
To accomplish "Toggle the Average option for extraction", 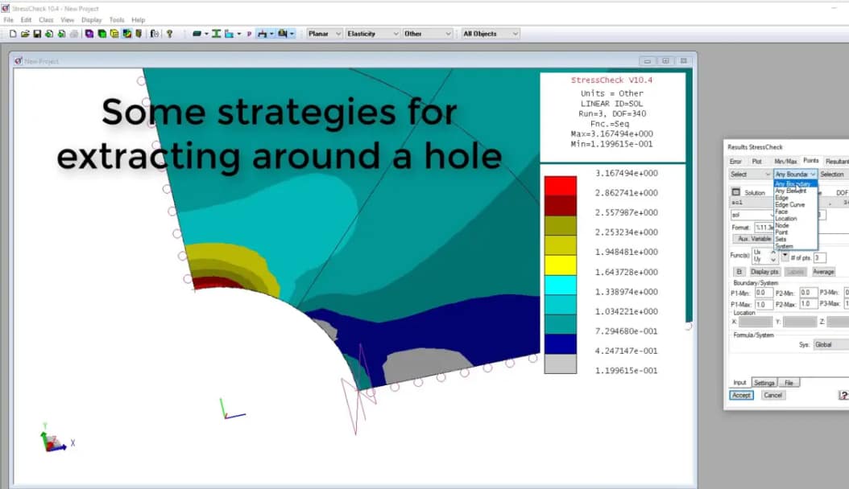I will tap(823, 271).
